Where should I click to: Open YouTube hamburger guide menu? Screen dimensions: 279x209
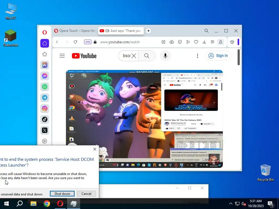62,56
